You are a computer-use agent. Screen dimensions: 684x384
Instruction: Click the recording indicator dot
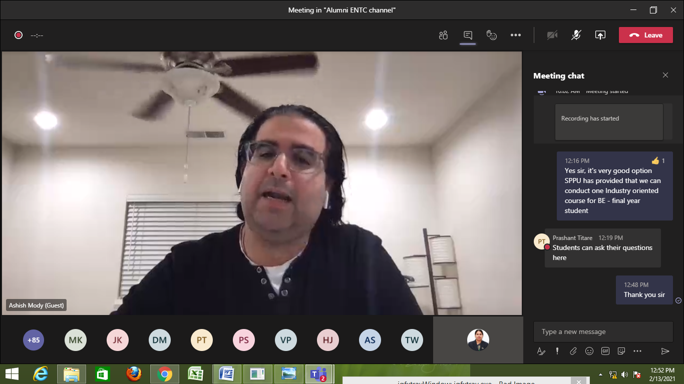(x=19, y=35)
